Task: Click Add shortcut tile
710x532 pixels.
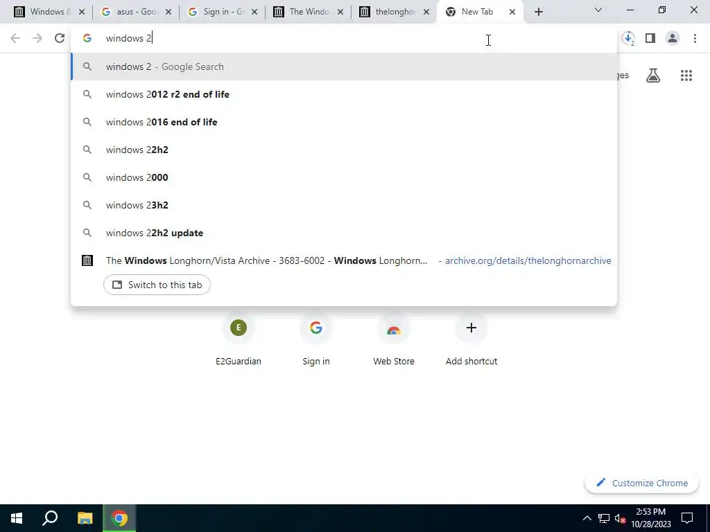Action: [471, 341]
